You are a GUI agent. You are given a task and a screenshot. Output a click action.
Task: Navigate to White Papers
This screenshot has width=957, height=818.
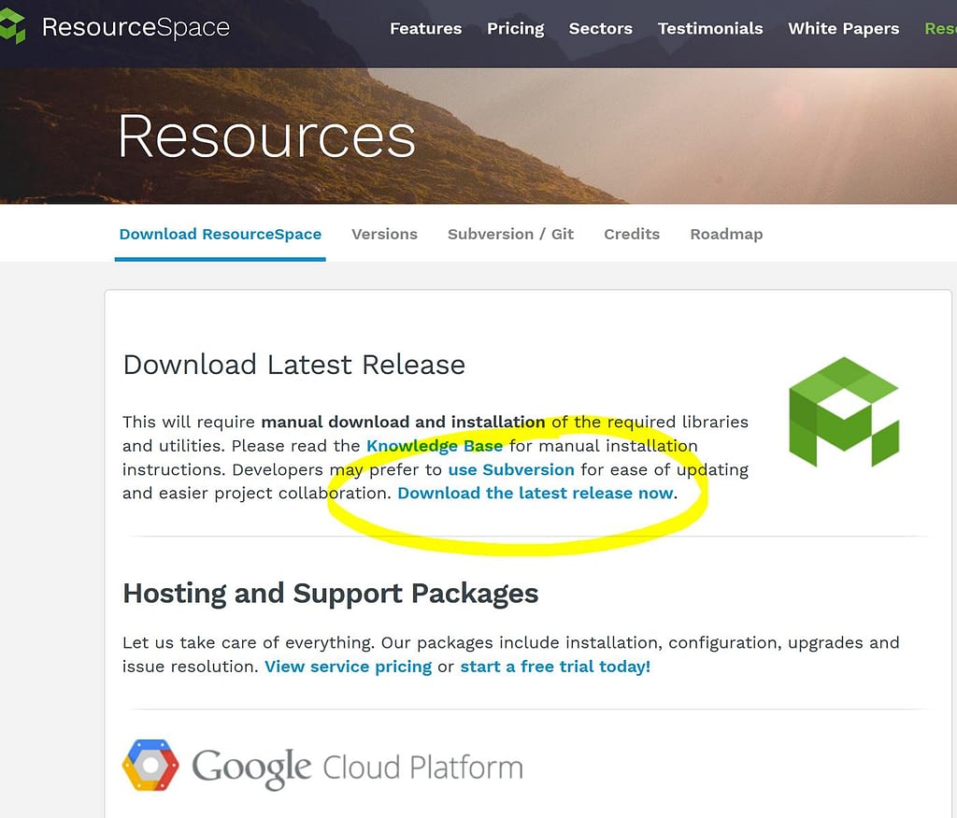point(844,29)
